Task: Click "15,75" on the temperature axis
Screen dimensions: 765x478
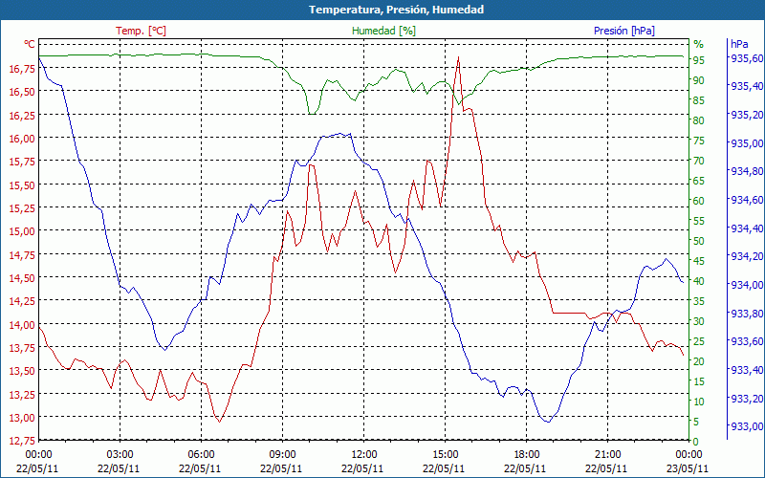Action: point(22,162)
